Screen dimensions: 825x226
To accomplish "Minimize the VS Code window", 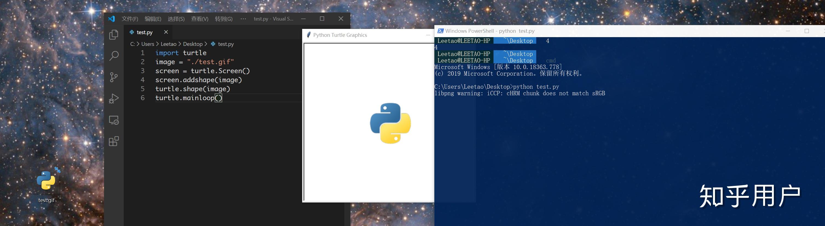I will (303, 19).
